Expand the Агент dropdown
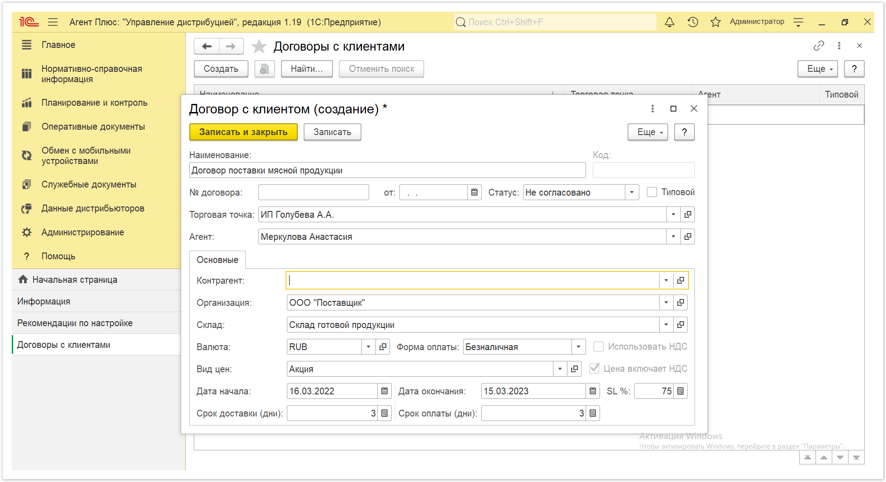The height and width of the screenshot is (482, 886). (673, 237)
